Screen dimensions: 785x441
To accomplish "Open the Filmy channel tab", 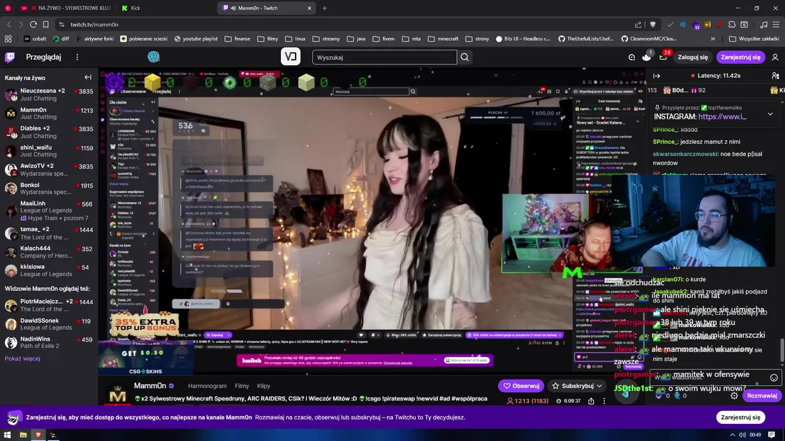I will (242, 386).
